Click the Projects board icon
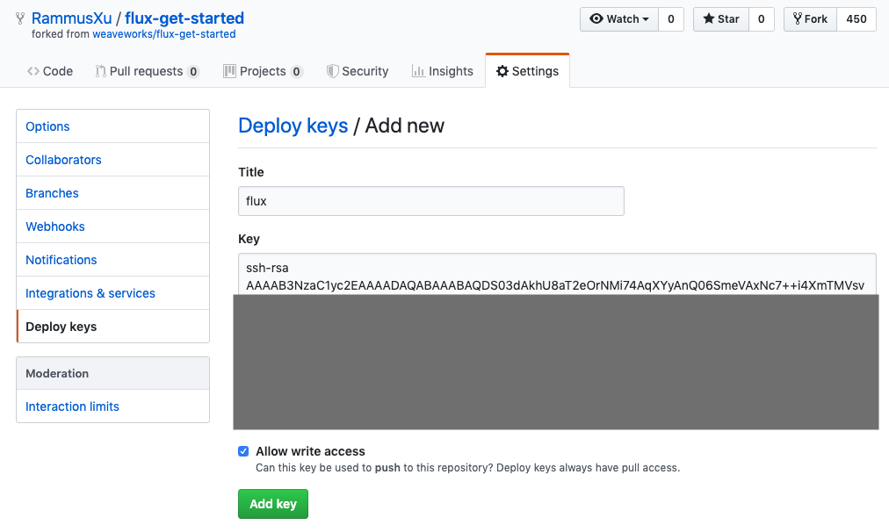Image resolution: width=889 pixels, height=532 pixels. (x=230, y=71)
